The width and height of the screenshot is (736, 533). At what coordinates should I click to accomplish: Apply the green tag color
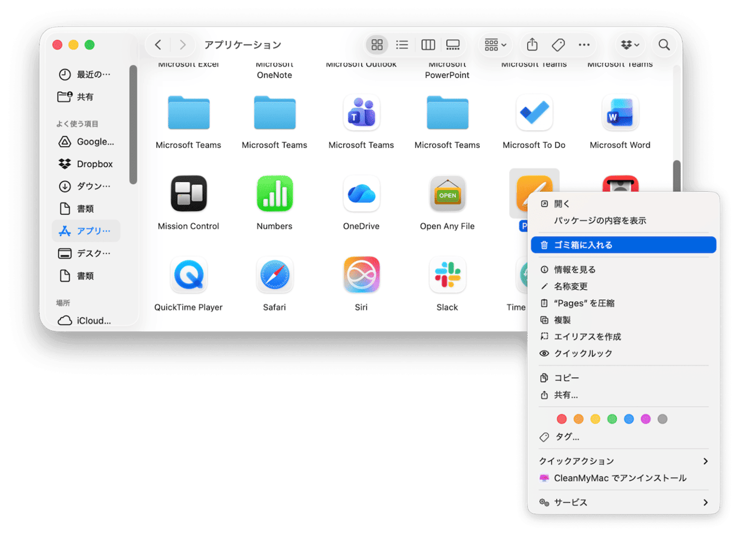[613, 419]
